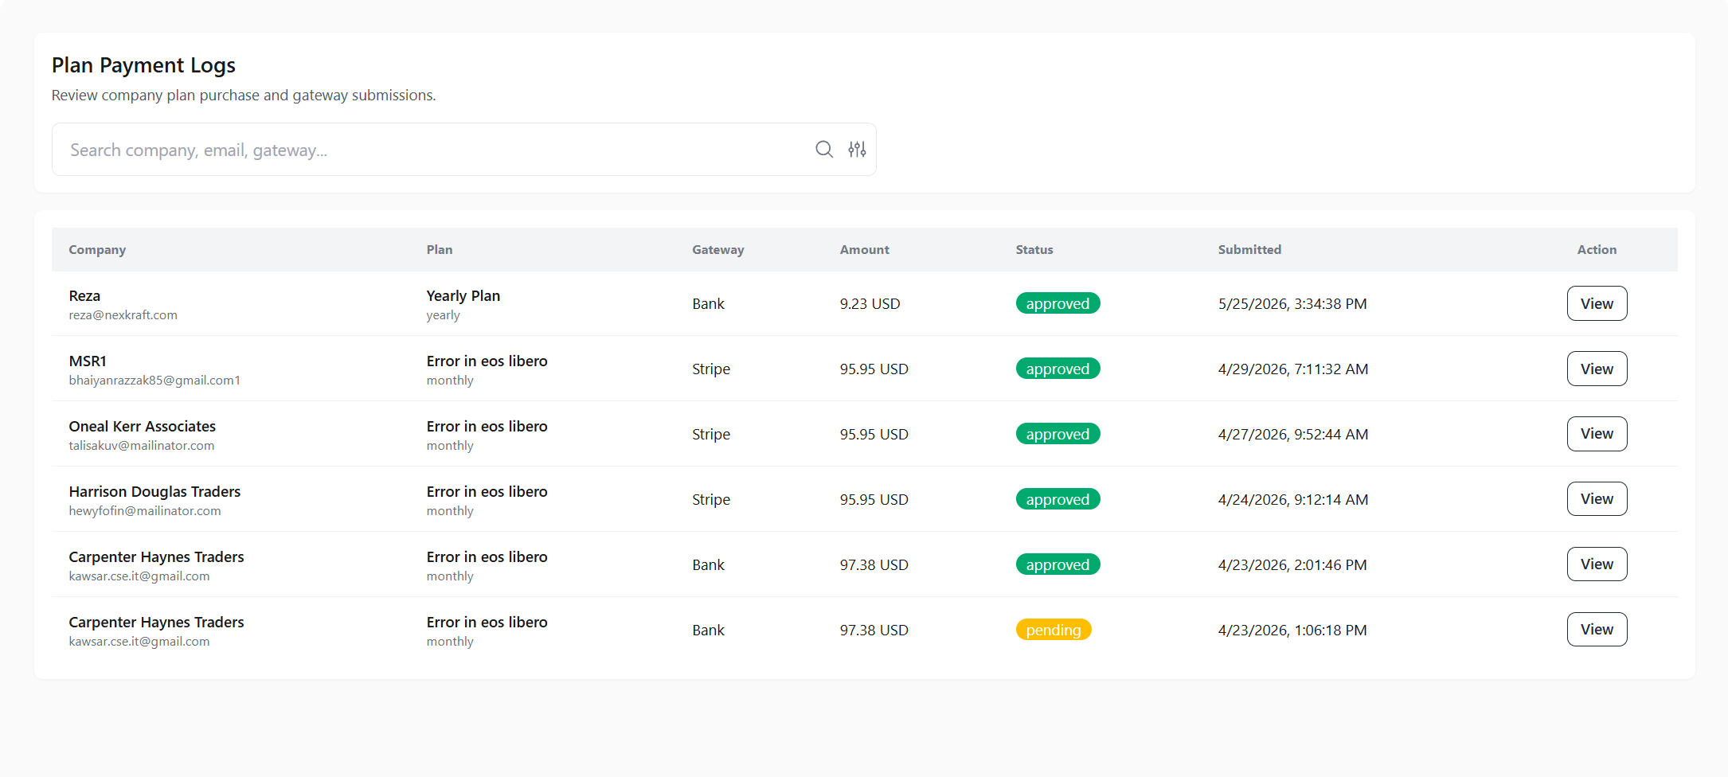Select the reza@nexkraft.com email

pyautogui.click(x=123, y=315)
